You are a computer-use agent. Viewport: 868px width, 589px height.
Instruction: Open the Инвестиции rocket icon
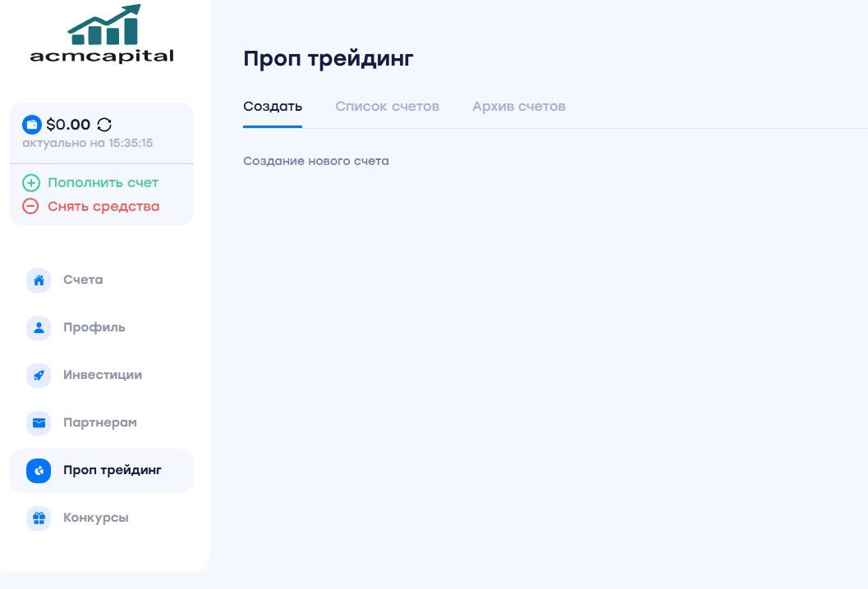point(39,375)
